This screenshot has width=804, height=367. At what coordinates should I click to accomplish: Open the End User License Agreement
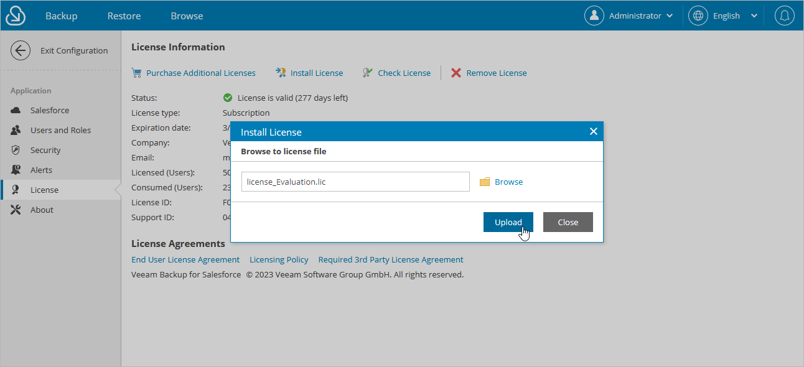point(185,259)
